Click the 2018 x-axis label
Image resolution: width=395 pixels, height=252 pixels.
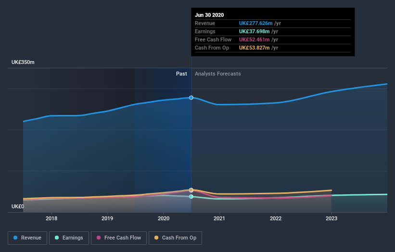[x=51, y=218]
